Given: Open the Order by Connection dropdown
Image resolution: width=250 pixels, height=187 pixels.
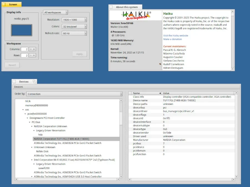Looking at the screenshot, I should (74, 94).
